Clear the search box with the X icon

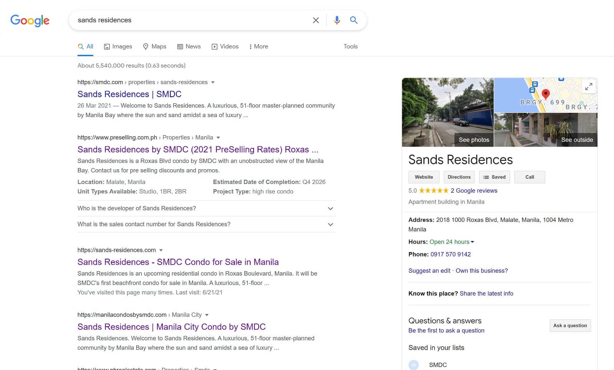click(x=316, y=20)
